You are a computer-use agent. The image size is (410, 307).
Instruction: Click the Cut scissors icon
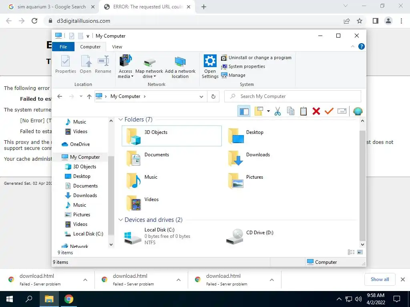coord(278,111)
